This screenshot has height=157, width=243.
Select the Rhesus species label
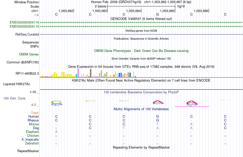click(x=33, y=120)
